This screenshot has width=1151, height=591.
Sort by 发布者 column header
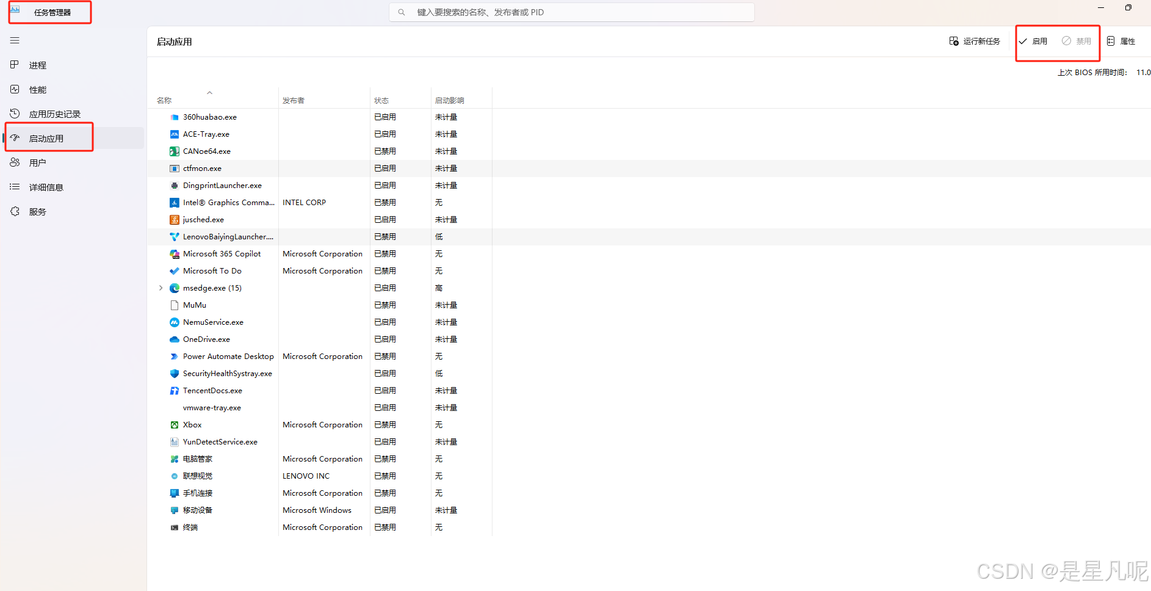click(294, 101)
